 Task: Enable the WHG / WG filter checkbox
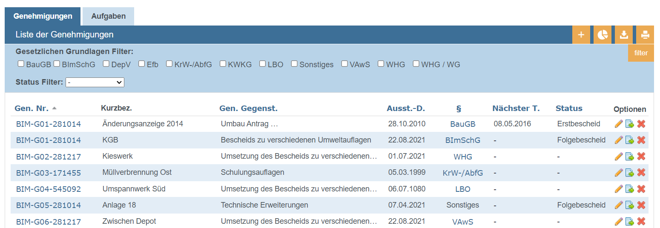point(416,64)
